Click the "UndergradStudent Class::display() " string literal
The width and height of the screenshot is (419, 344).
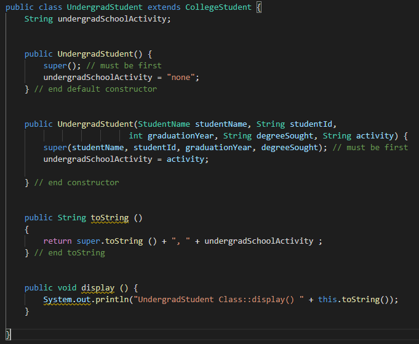tap(218, 300)
